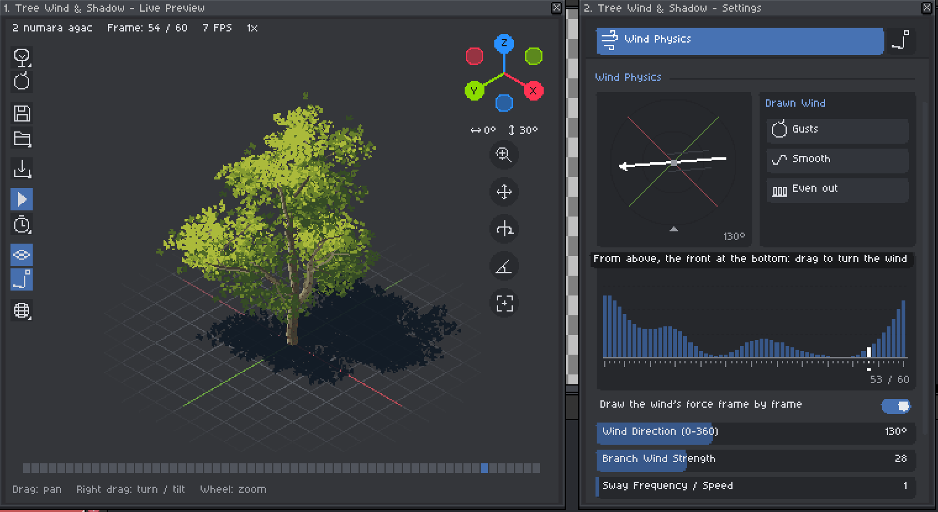Viewport: 938px width, 512px height.
Task: Click the Settings panel vertical scrollbar
Action: [924, 268]
